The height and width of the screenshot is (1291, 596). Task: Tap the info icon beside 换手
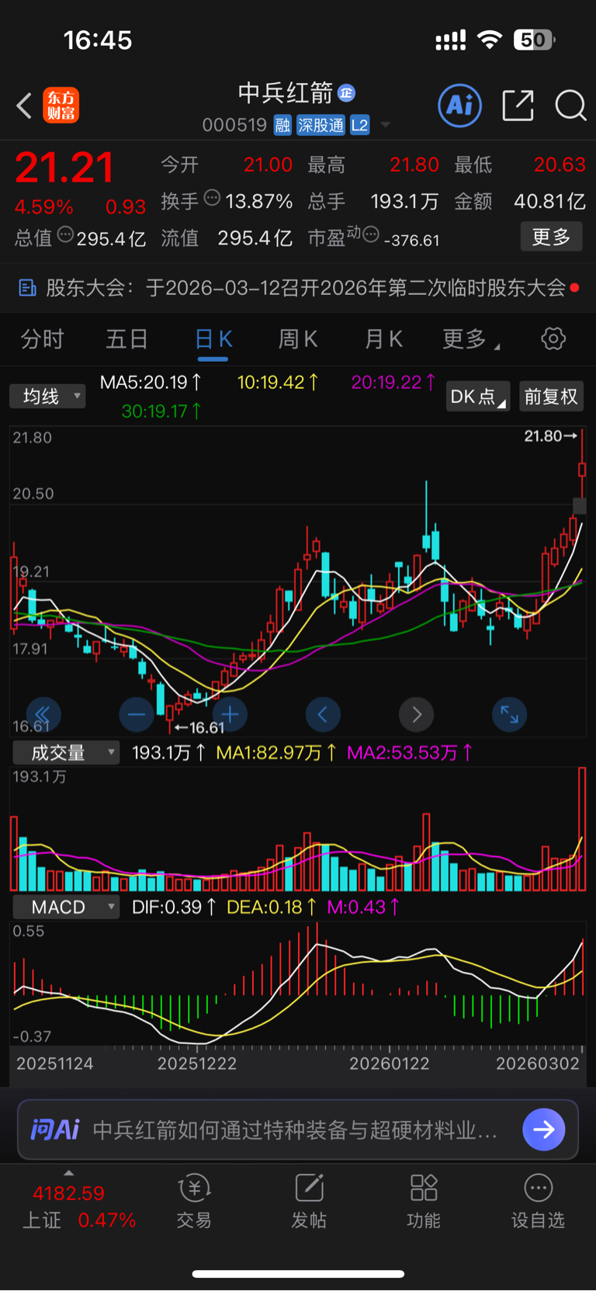coord(212,198)
